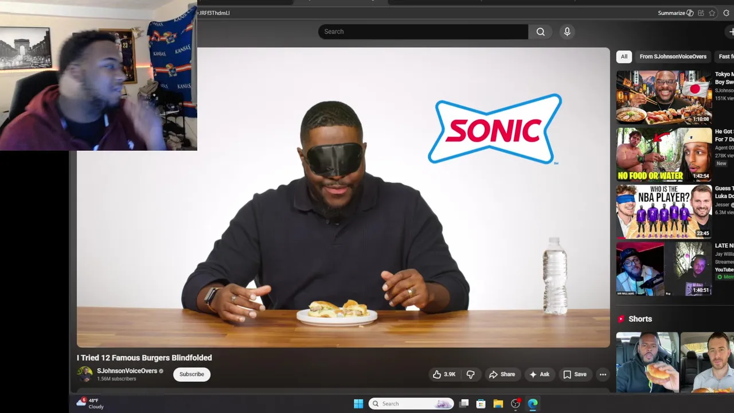The height and width of the screenshot is (413, 734).
Task: Click the YouTube search magnifier button
Action: click(540, 32)
